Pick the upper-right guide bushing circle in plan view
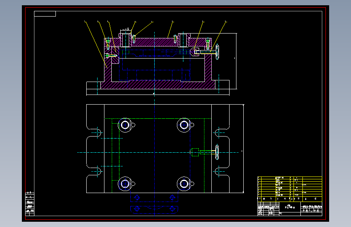The width and height of the screenshot is (351, 227). (x=184, y=125)
